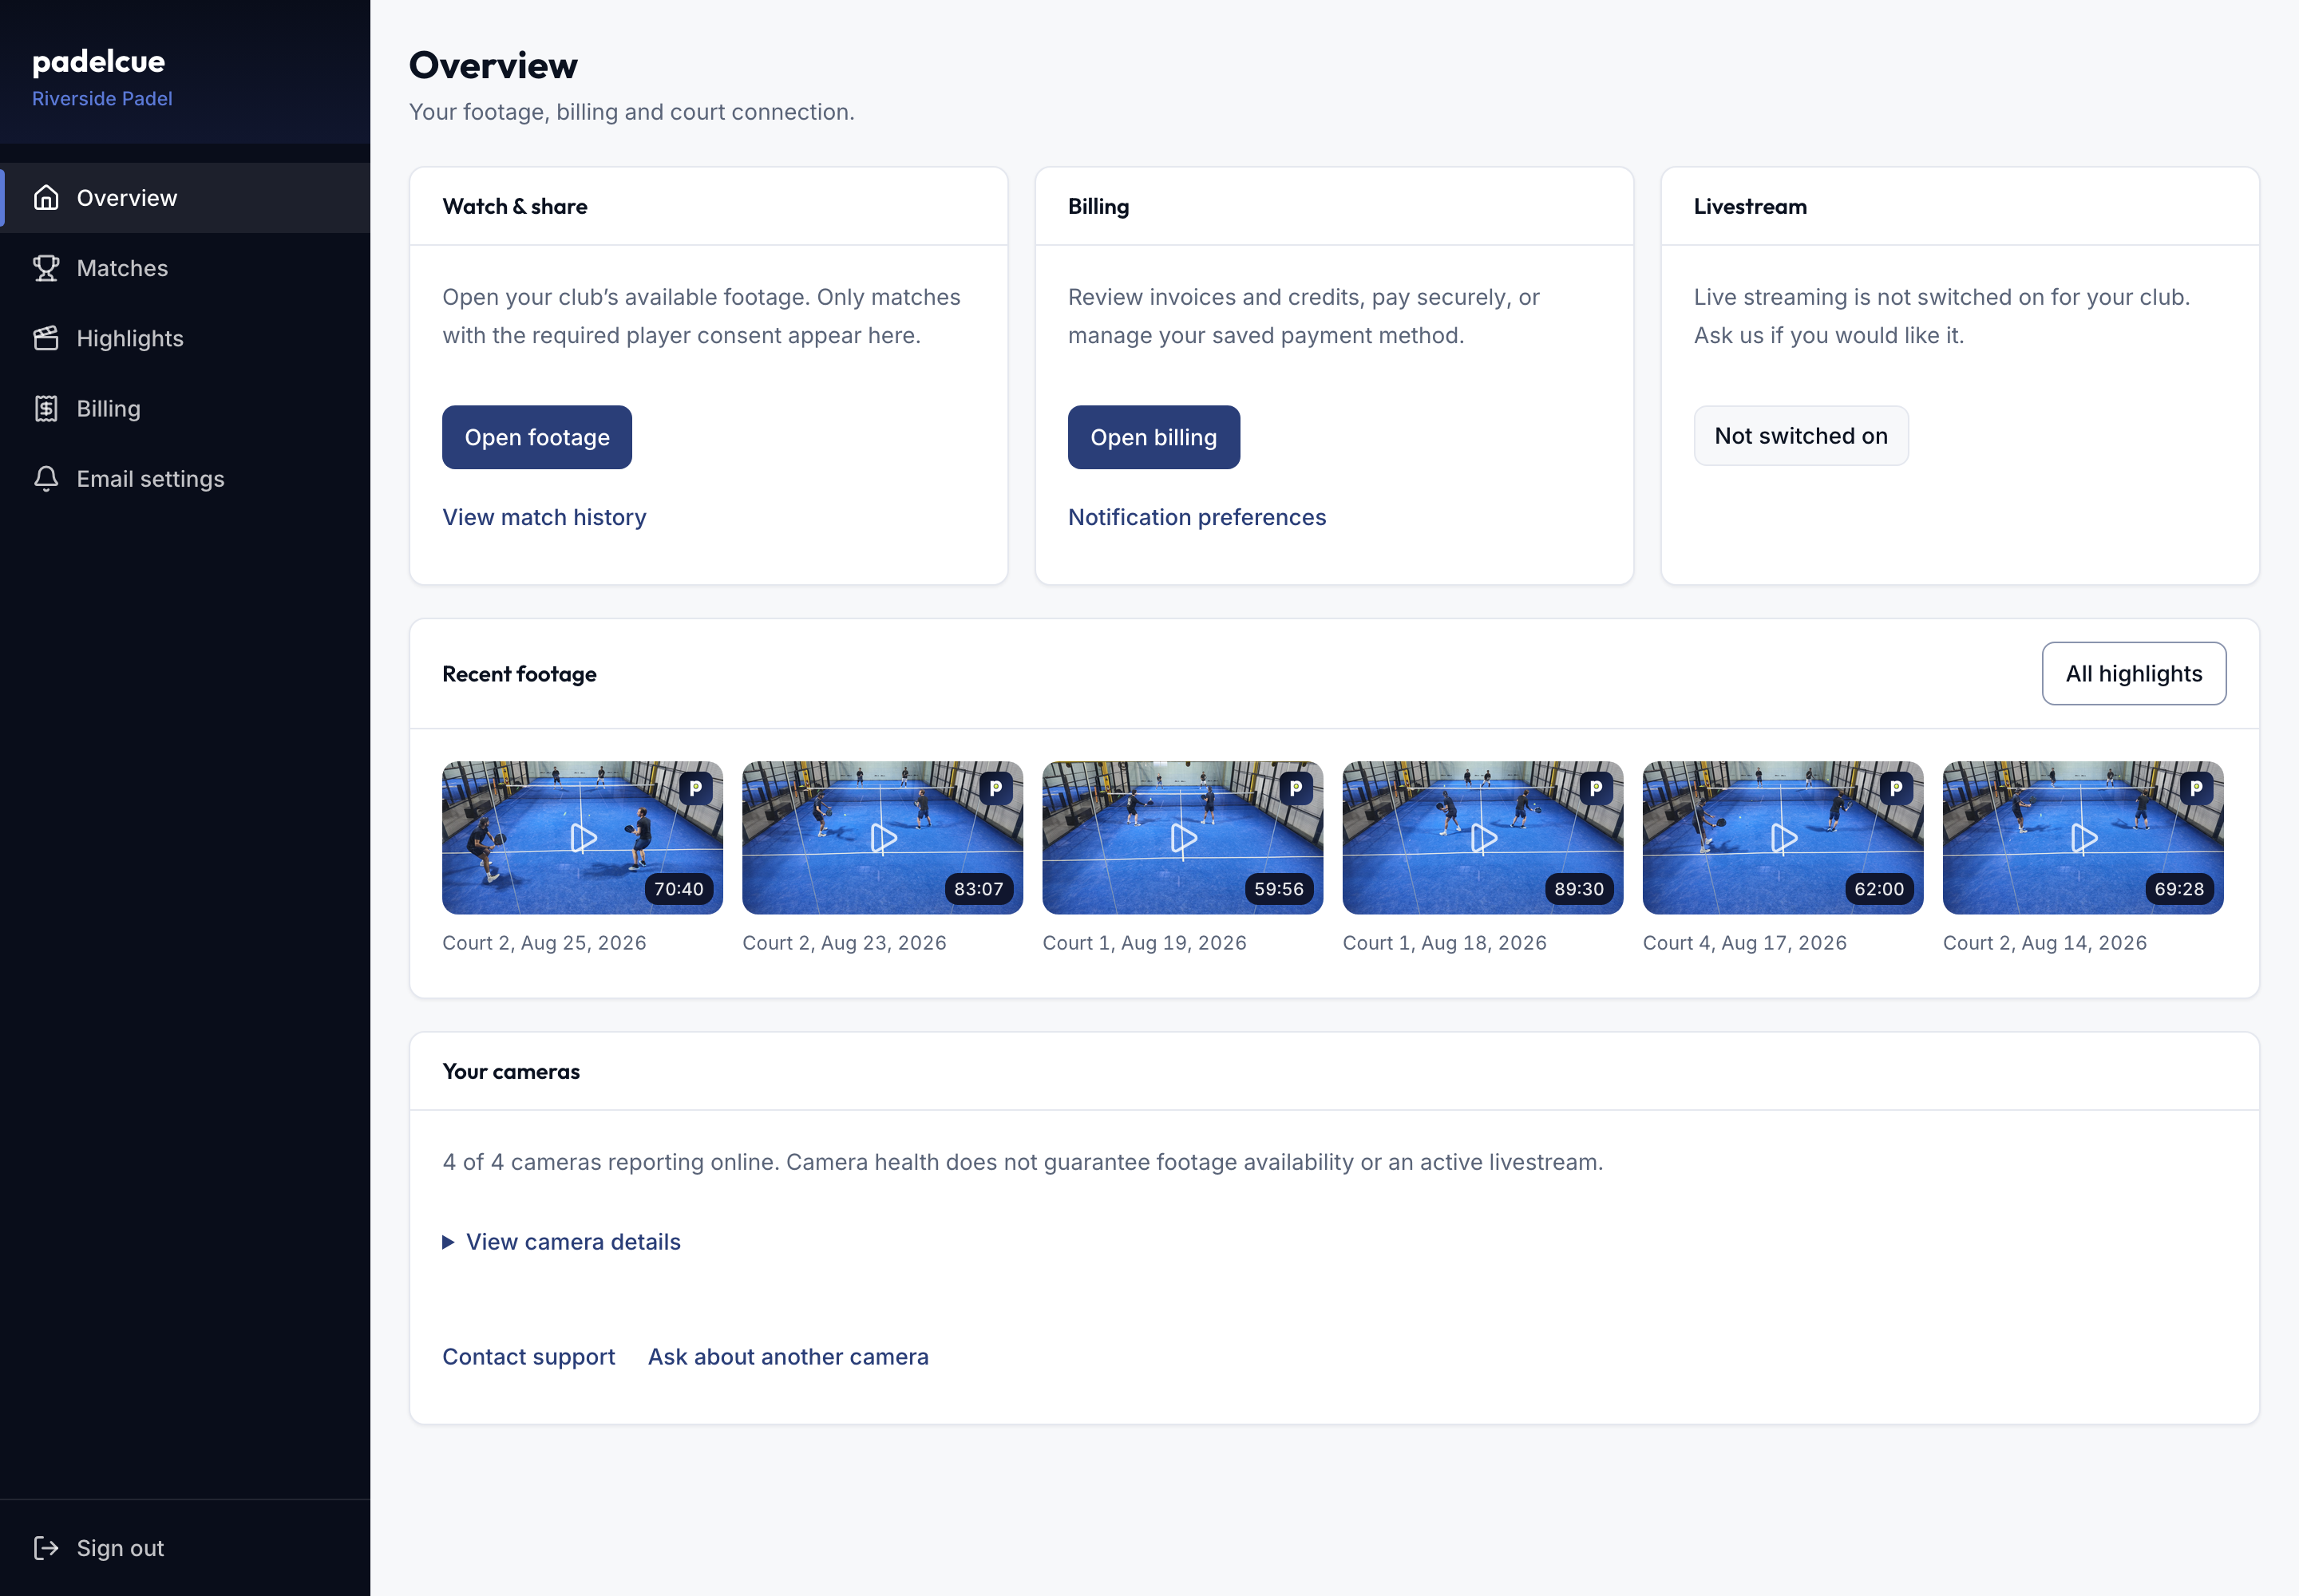
Task: Click the P badge on the 70:40 thumbnail
Action: click(x=695, y=788)
